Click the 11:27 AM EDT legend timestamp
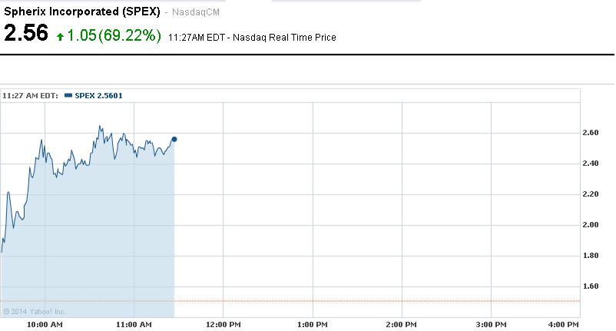 [31, 96]
